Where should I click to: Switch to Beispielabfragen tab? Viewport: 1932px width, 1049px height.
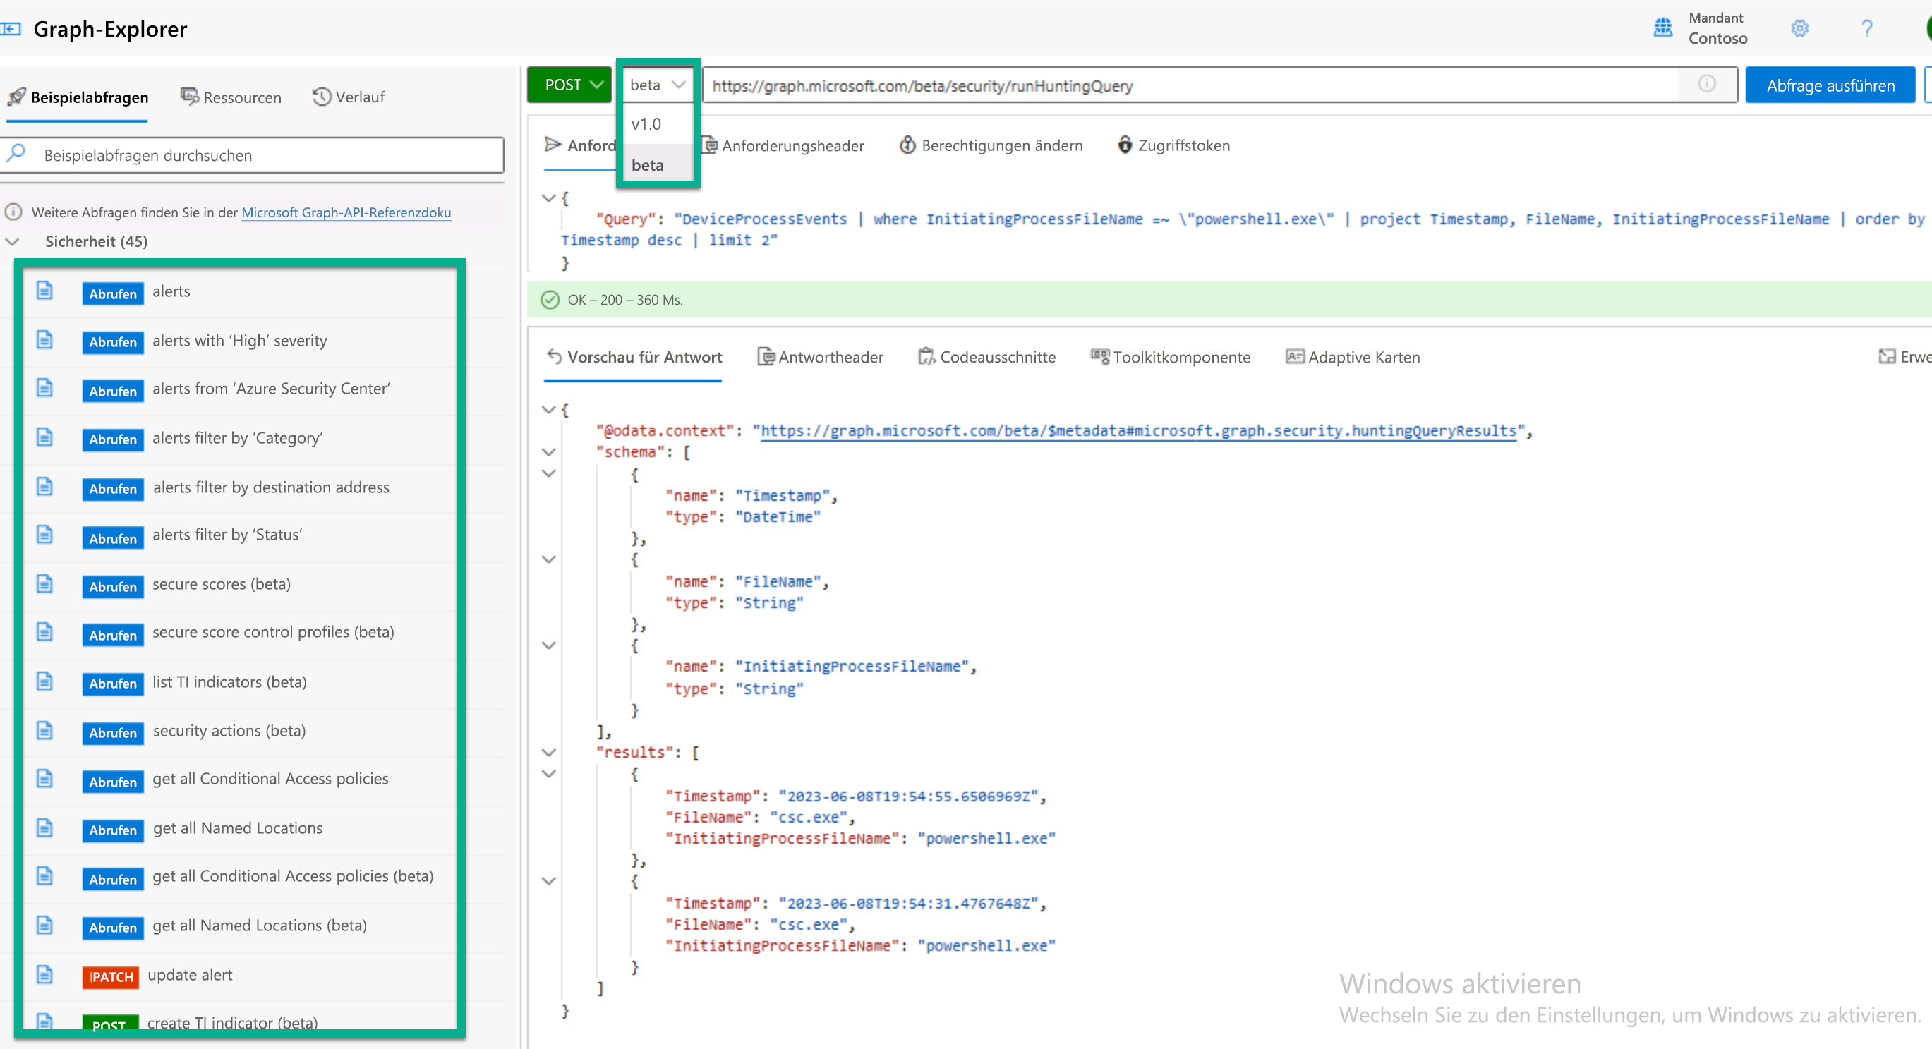(x=78, y=97)
